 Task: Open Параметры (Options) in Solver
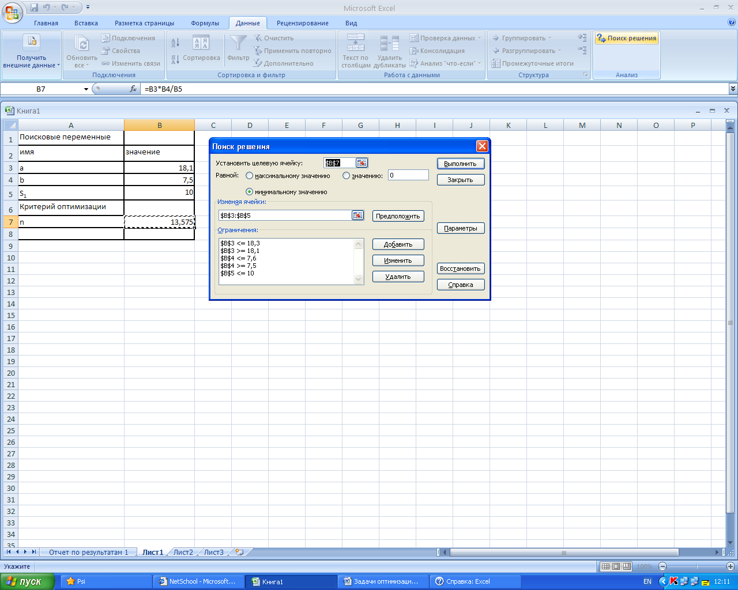(461, 228)
